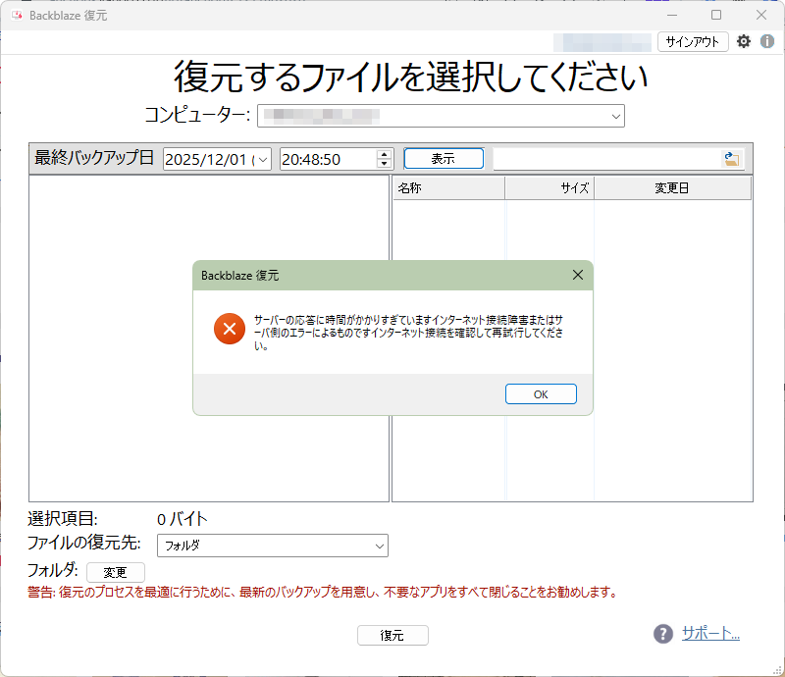Start restoring files with the 復元 button
The image size is (785, 677).
pyautogui.click(x=392, y=635)
